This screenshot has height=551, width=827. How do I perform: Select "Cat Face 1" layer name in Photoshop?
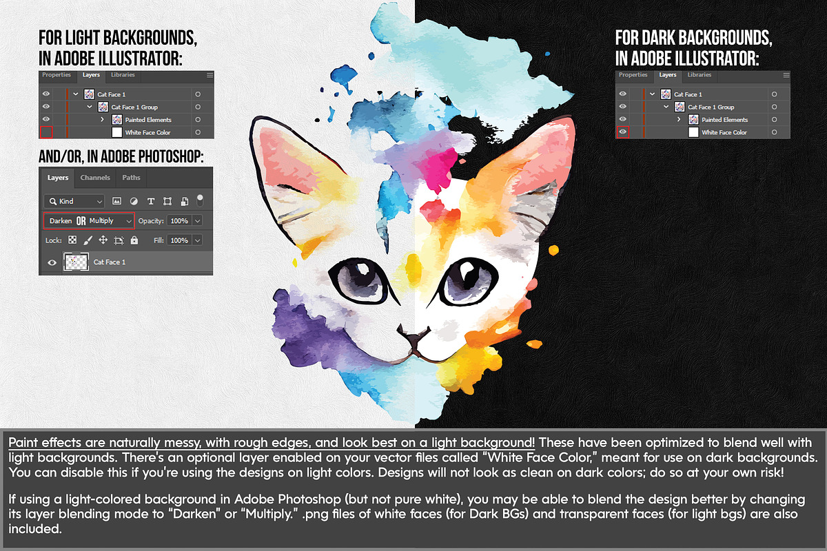click(x=110, y=262)
